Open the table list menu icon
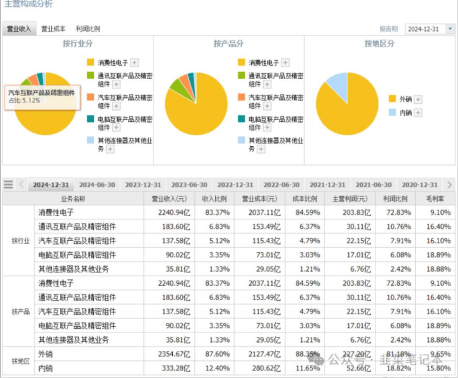458x378 pixels. click(8, 185)
